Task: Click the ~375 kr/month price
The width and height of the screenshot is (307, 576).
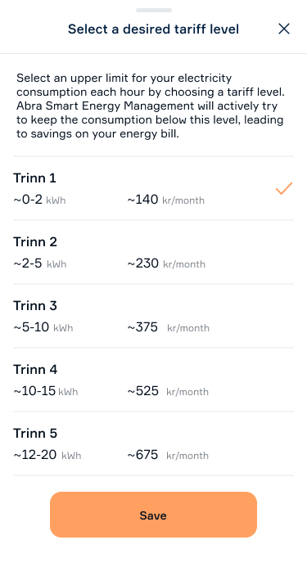Action: 169,327
